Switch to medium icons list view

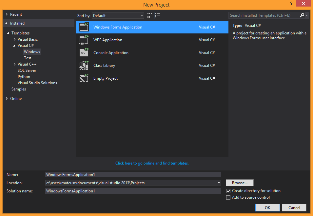158,16
